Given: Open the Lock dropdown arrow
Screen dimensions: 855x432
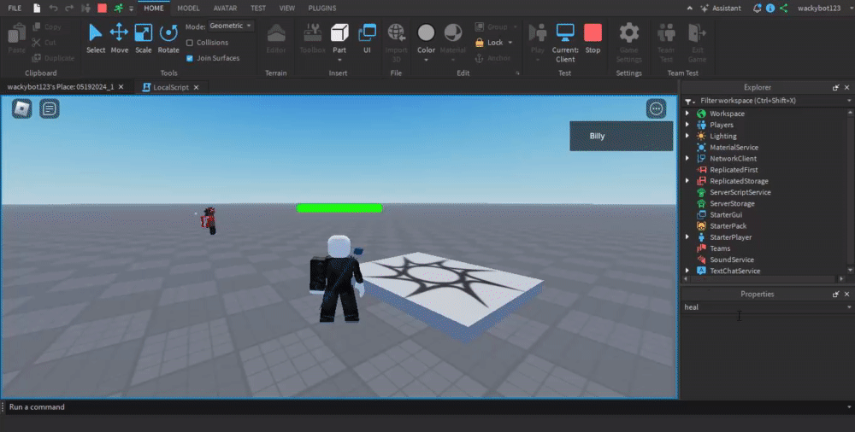Looking at the screenshot, I should coord(510,43).
